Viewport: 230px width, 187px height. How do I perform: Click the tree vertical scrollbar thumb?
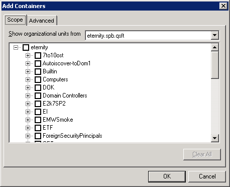pos(214,65)
